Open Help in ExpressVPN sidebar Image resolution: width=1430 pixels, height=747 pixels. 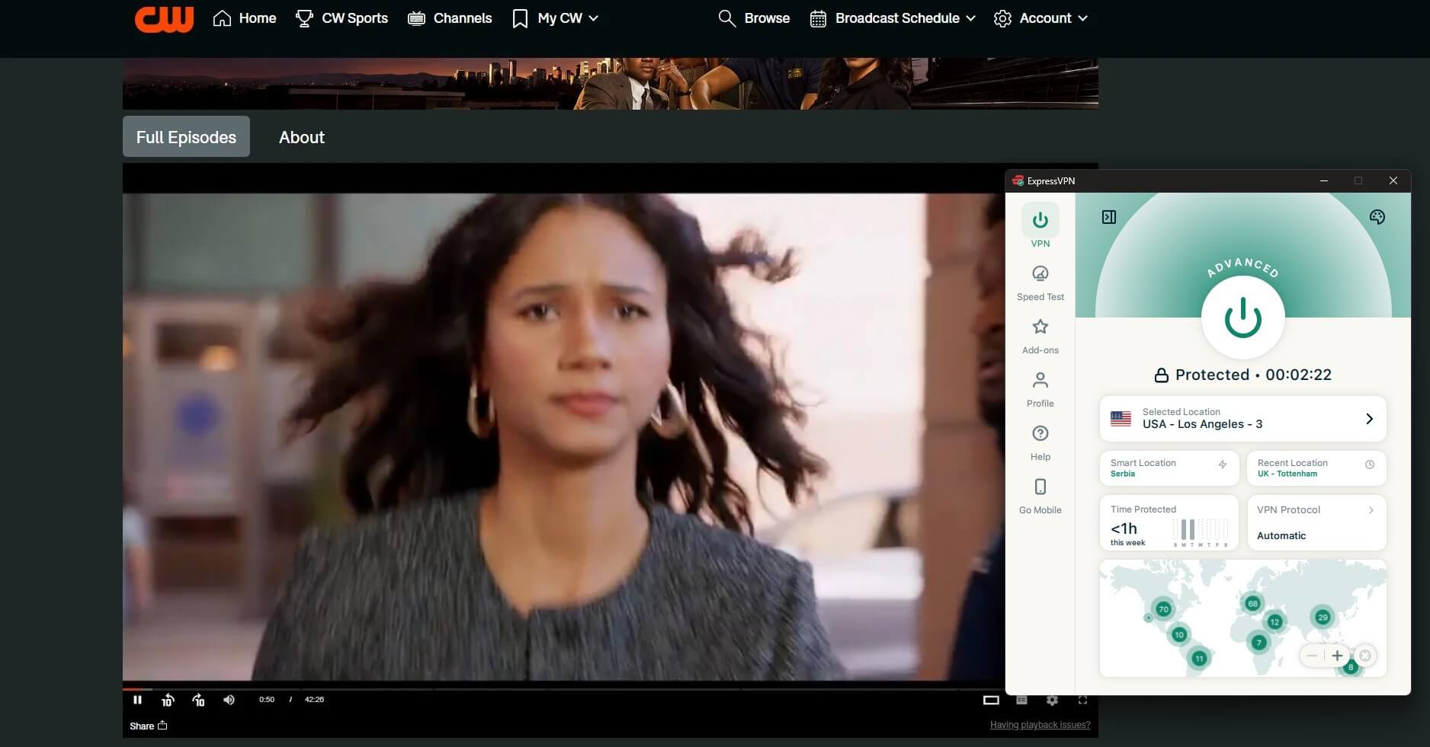tap(1040, 443)
